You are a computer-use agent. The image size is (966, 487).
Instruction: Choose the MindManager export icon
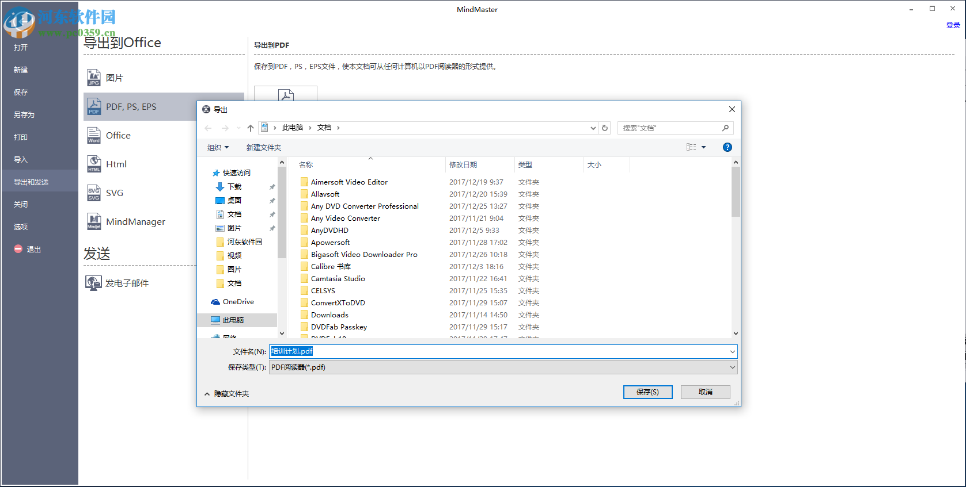pyautogui.click(x=94, y=221)
